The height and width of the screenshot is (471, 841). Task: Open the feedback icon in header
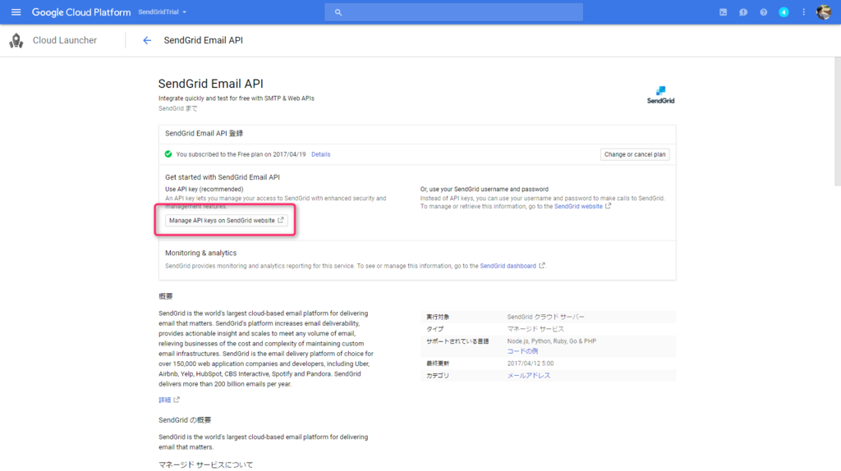(742, 11)
